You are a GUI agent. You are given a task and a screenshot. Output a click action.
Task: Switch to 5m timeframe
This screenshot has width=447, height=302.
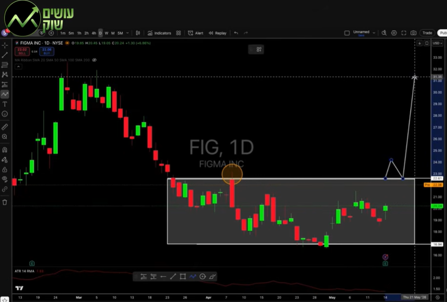[x=71, y=33]
